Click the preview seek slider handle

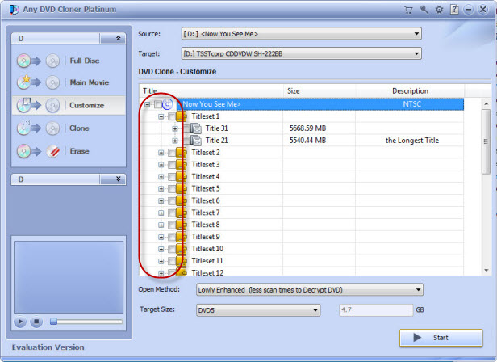(53, 322)
